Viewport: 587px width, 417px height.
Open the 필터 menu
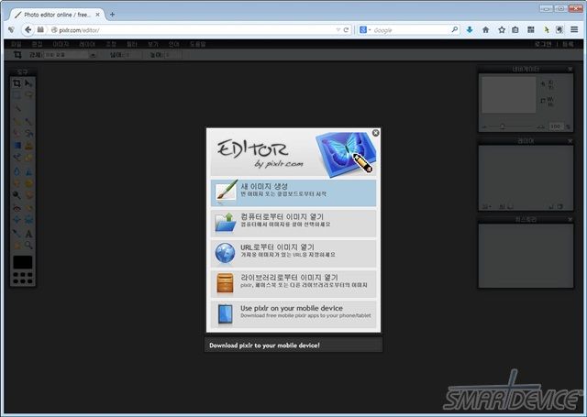click(132, 44)
